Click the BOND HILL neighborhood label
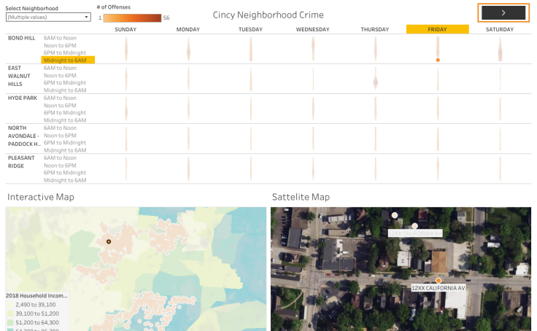 click(21, 38)
